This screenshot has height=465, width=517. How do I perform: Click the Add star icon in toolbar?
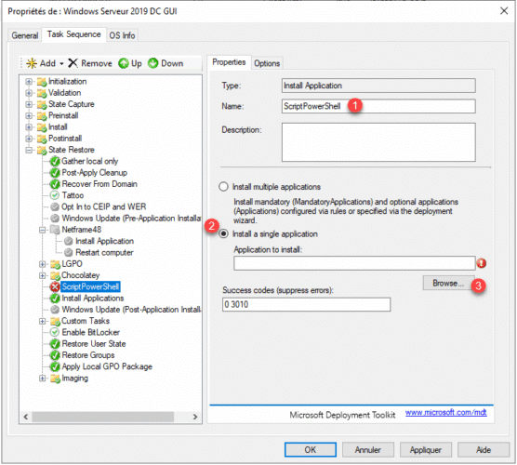click(32, 63)
